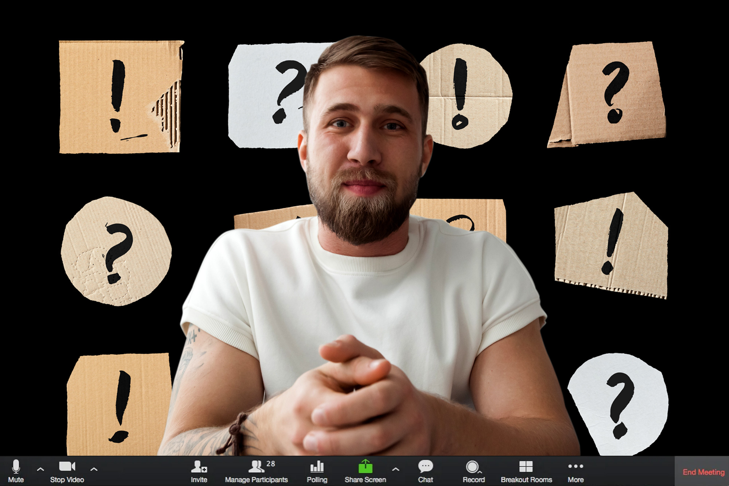Open video options chevron beside Stop Video

94,470
